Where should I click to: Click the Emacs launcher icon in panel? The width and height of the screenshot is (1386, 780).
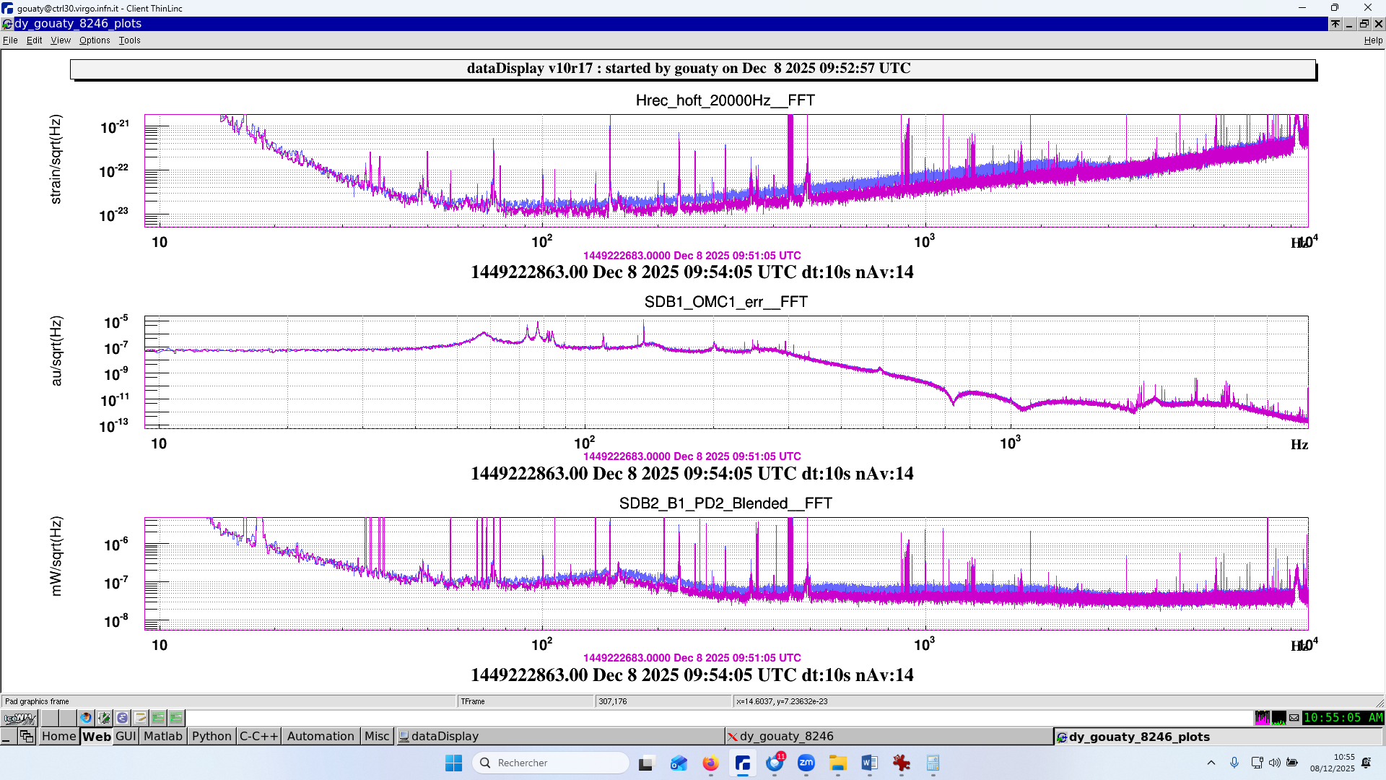122,718
